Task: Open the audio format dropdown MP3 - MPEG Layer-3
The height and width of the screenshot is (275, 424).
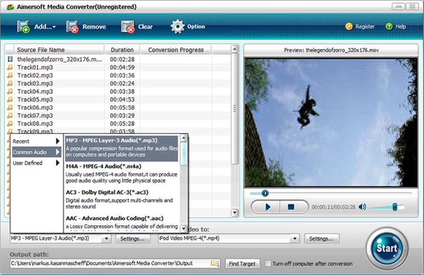Action: click(x=106, y=238)
